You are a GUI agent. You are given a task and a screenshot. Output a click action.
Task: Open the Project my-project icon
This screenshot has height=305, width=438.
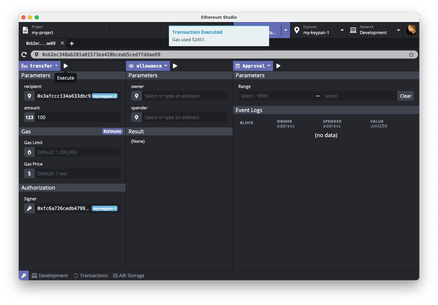pos(25,30)
